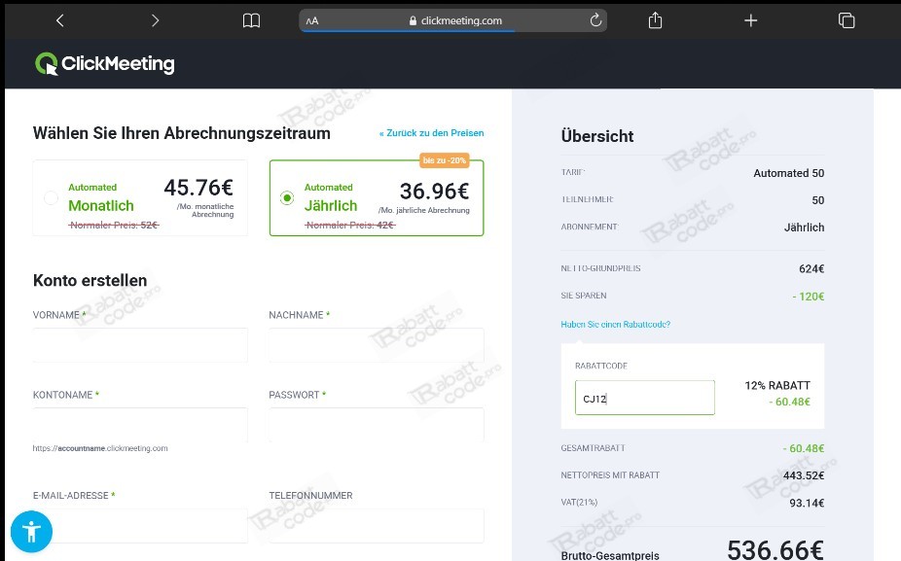Viewport: 901px width, 561px height.
Task: Click the - 120€ savings value
Action: 808,297
